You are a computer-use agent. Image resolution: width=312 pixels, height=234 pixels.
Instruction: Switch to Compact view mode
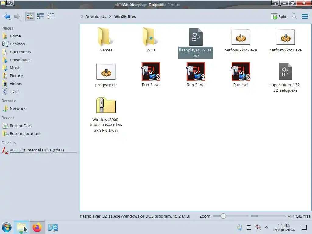click(x=41, y=16)
